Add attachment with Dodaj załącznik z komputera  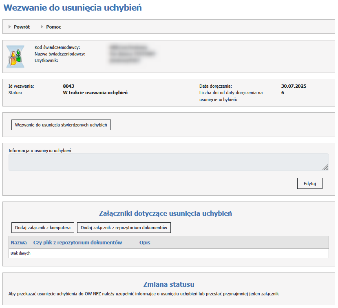43,228
